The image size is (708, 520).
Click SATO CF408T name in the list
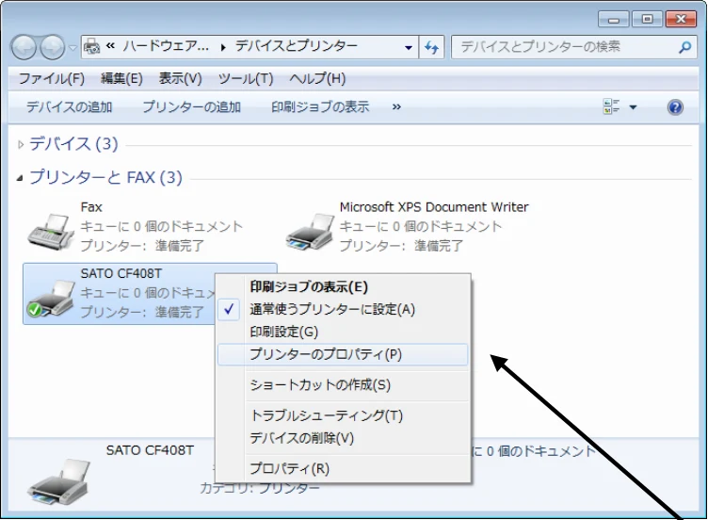point(121,274)
